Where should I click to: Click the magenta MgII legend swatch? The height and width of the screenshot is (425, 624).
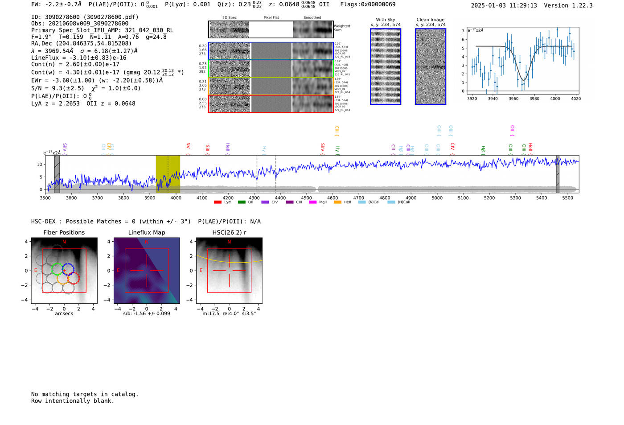pyautogui.click(x=312, y=202)
